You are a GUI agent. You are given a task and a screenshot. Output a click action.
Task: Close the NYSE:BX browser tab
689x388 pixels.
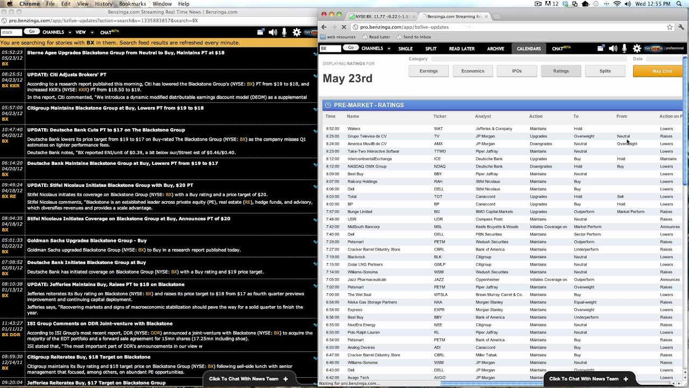point(413,16)
